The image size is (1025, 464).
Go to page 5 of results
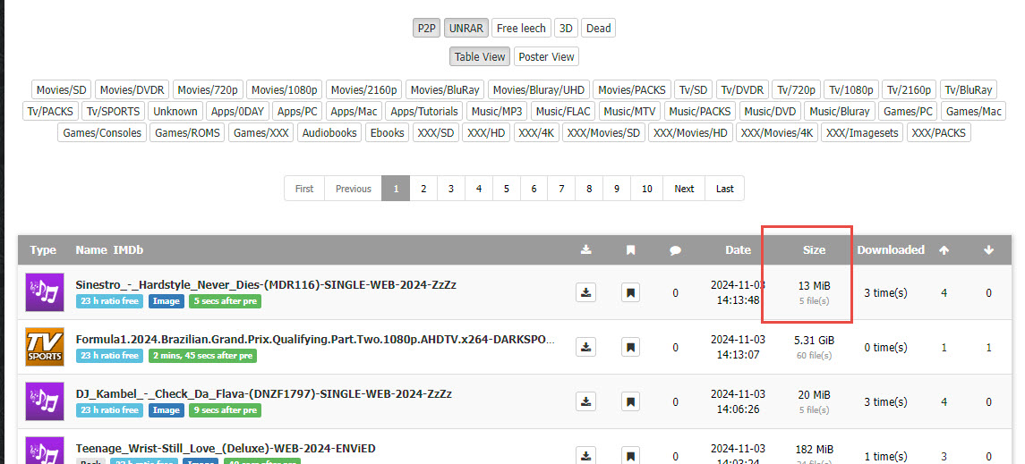tap(506, 189)
